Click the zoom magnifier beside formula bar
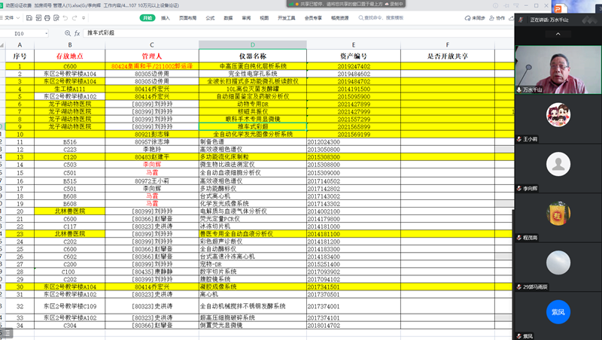 click(x=67, y=34)
